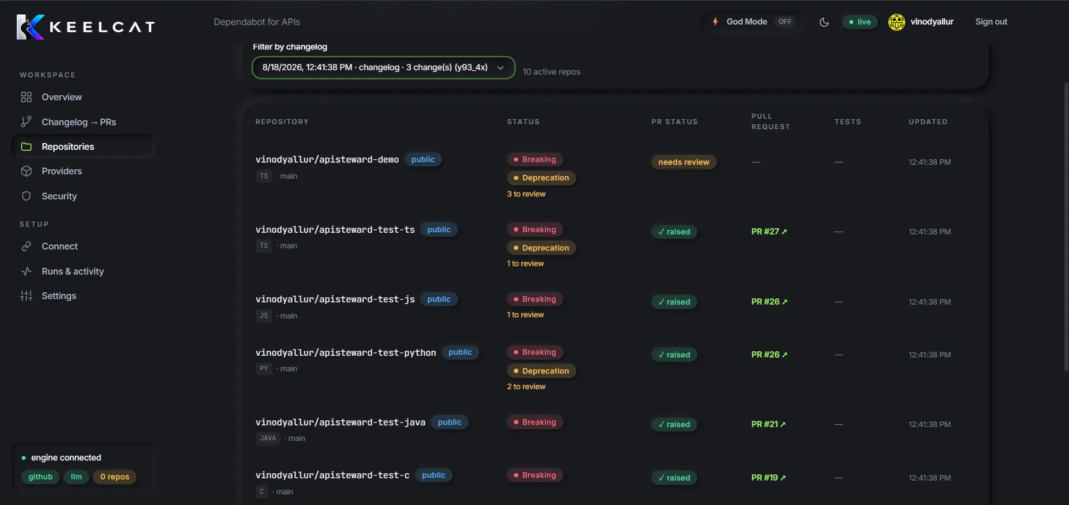Click needs review badge

point(684,162)
